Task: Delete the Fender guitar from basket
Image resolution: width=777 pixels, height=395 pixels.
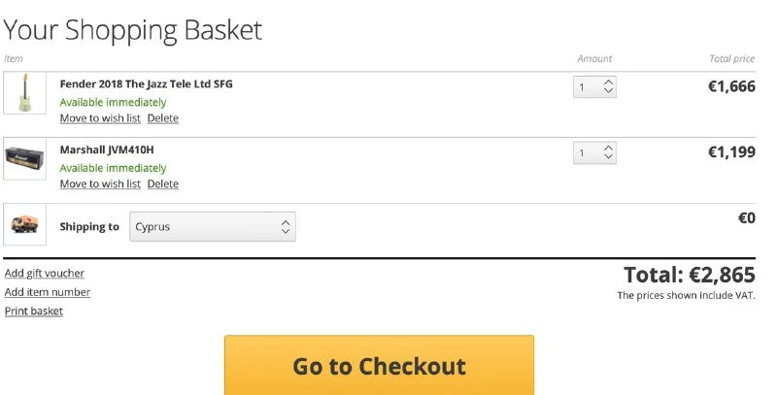Action: pyautogui.click(x=163, y=118)
